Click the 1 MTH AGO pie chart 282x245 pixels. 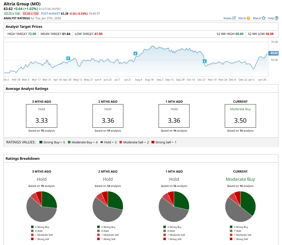point(174,206)
